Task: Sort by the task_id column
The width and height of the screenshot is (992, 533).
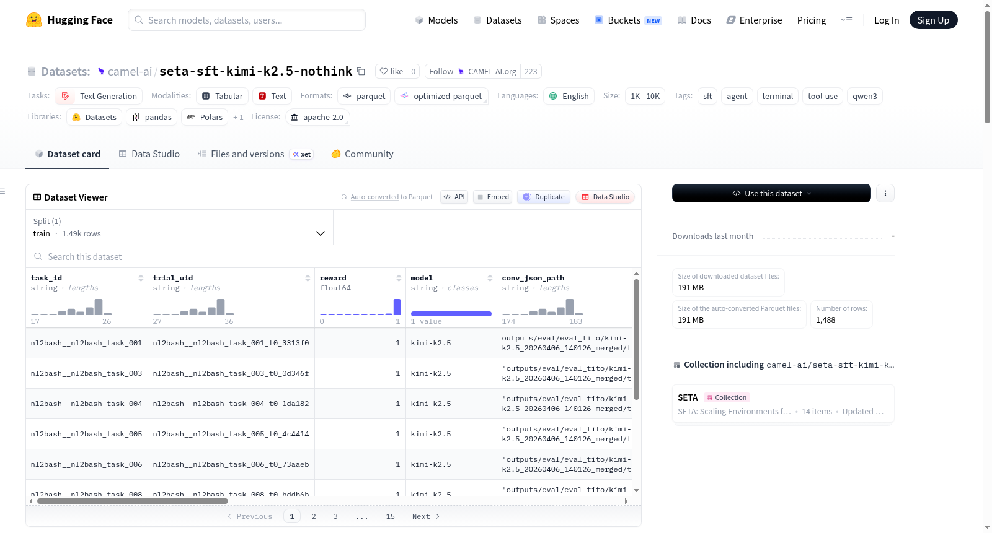Action: tap(141, 278)
